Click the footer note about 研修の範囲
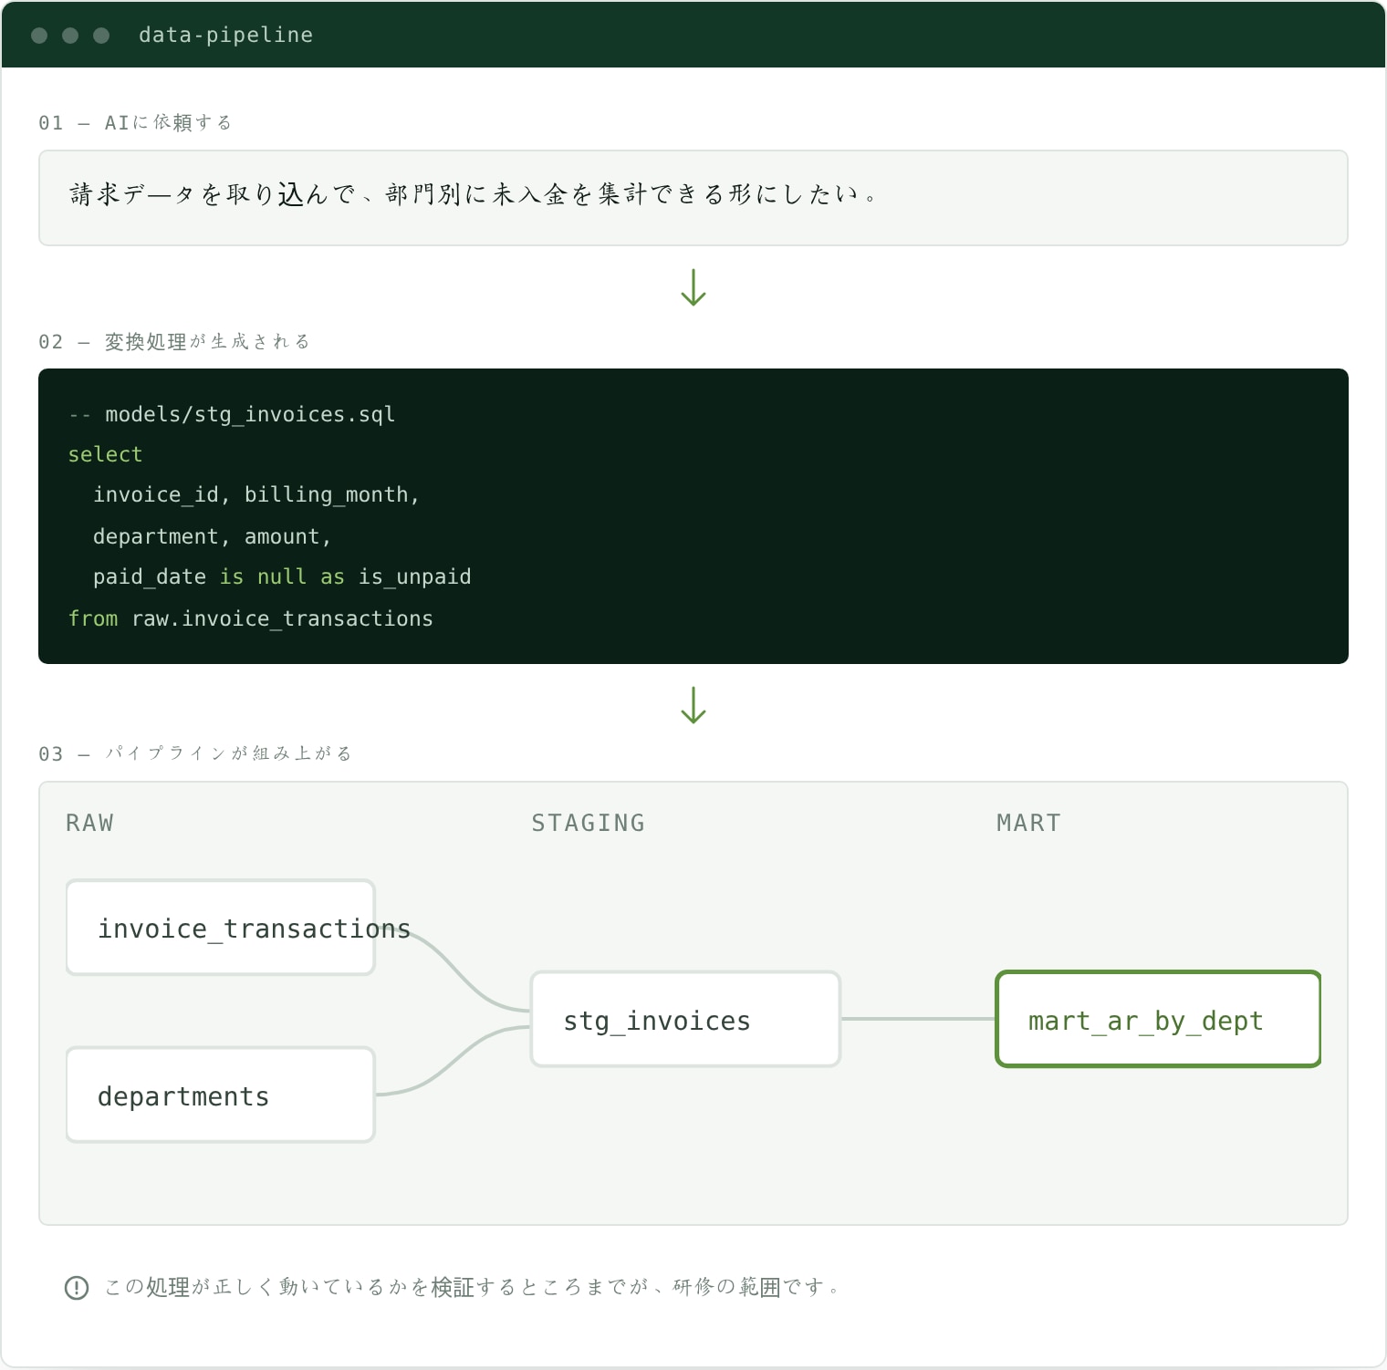Image resolution: width=1387 pixels, height=1370 pixels. (x=472, y=1287)
